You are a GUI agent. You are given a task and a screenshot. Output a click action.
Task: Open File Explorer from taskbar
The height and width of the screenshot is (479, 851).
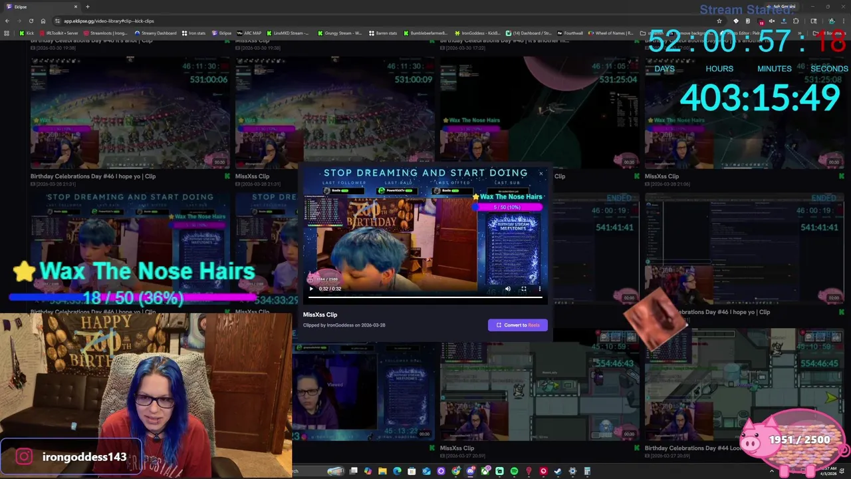(382, 471)
